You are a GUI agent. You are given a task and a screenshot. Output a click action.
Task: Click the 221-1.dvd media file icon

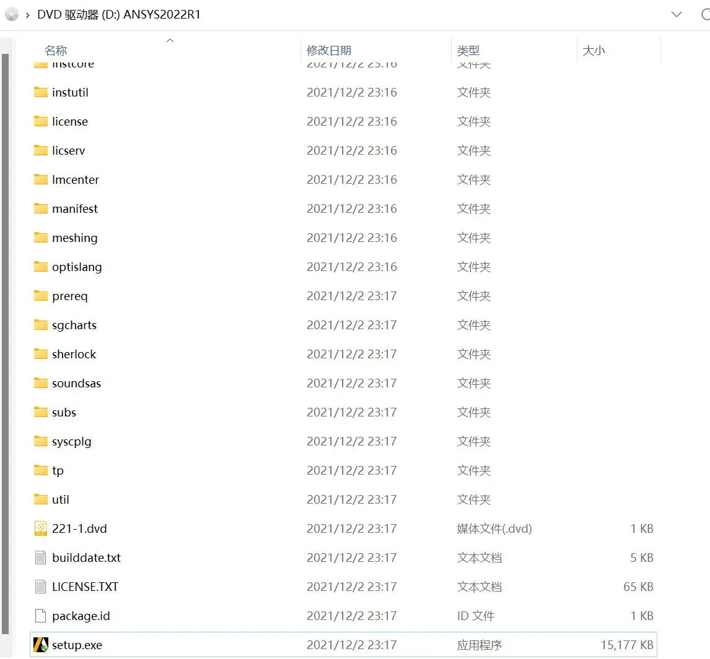tap(41, 528)
